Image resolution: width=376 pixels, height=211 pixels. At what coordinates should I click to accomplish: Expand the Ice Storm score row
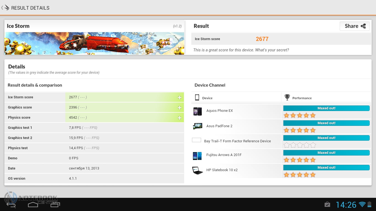[x=179, y=98]
